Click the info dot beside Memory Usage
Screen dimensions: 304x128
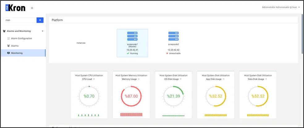(139, 79)
